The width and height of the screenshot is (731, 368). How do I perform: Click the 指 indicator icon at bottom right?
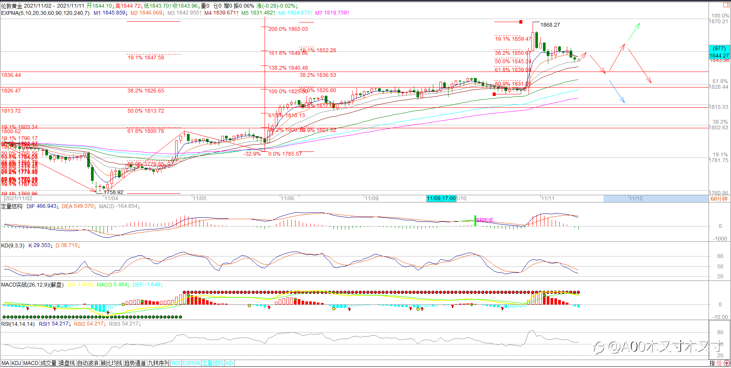(712, 363)
